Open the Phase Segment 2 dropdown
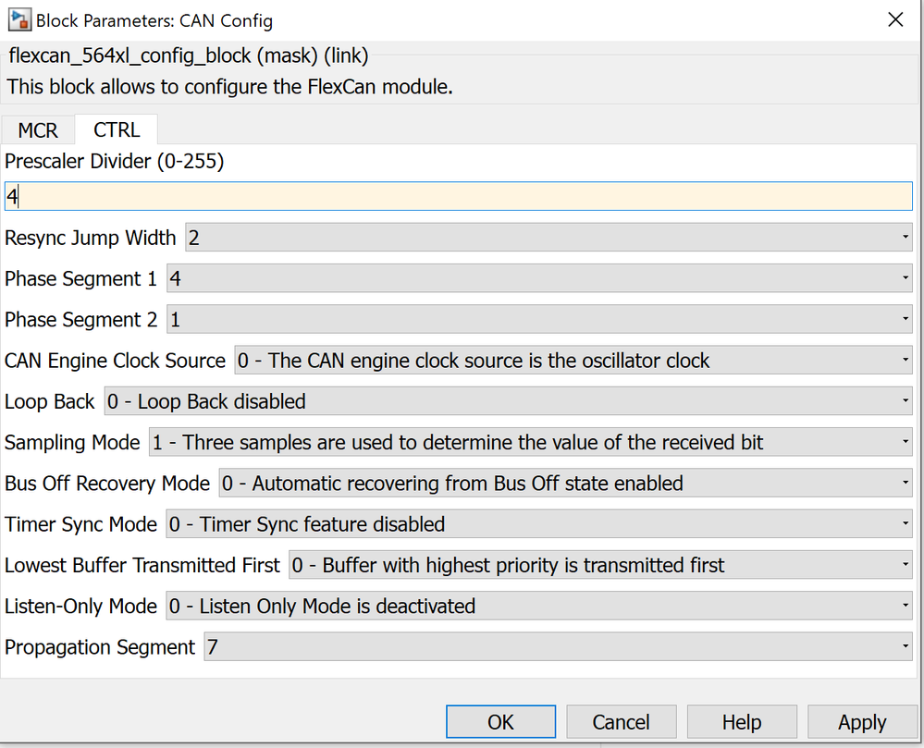This screenshot has height=748, width=924. coord(539,320)
